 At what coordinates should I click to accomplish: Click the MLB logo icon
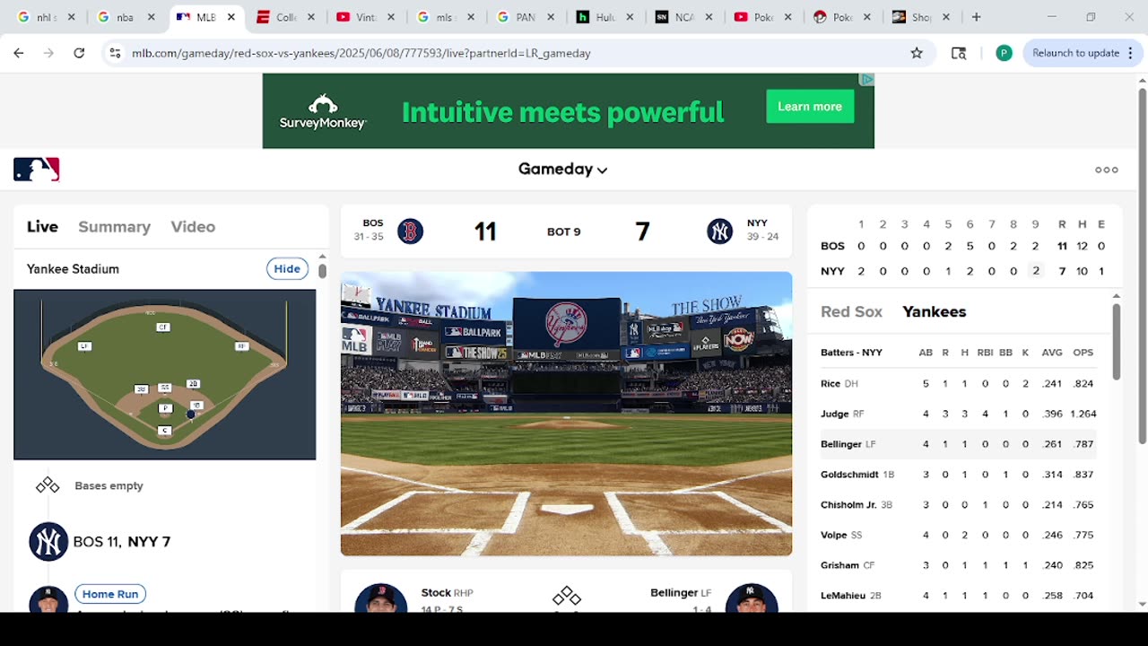click(37, 170)
